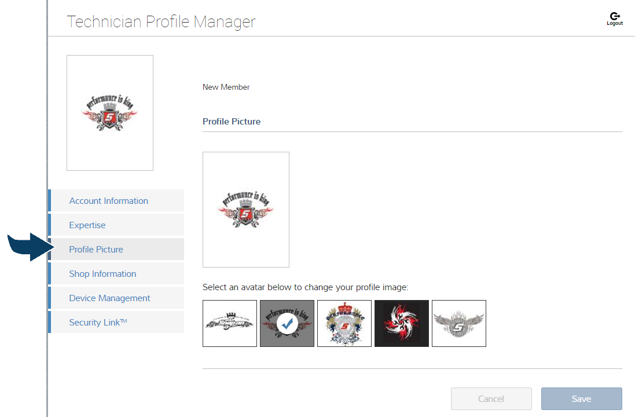Screen dimensions: 635x417
Task: Click the Technician Profile Manager title
Action: (x=161, y=21)
